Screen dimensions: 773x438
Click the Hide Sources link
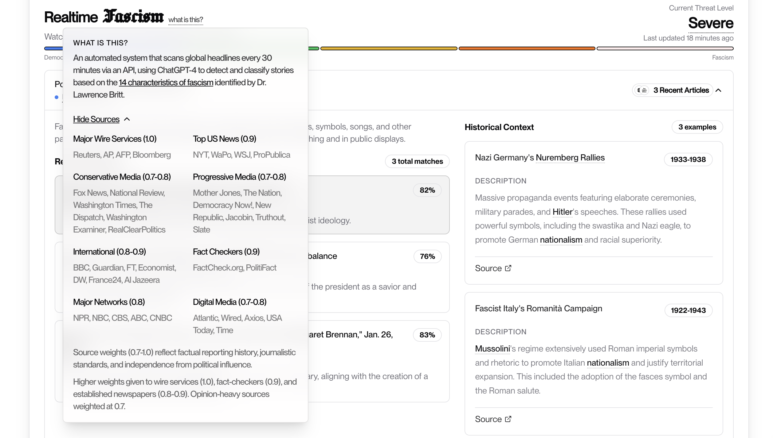[96, 119]
